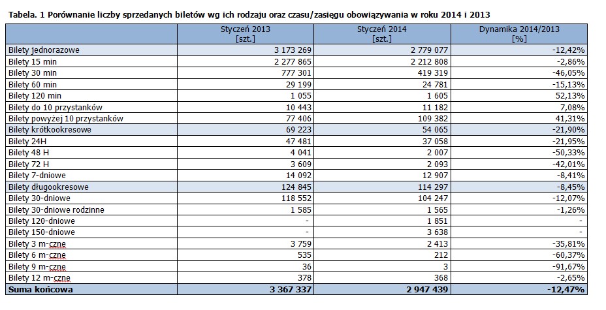The height and width of the screenshot is (310, 606).
Task: Click the 'Dynamika 2014/2013 [%]' header cell
Action: pos(519,34)
